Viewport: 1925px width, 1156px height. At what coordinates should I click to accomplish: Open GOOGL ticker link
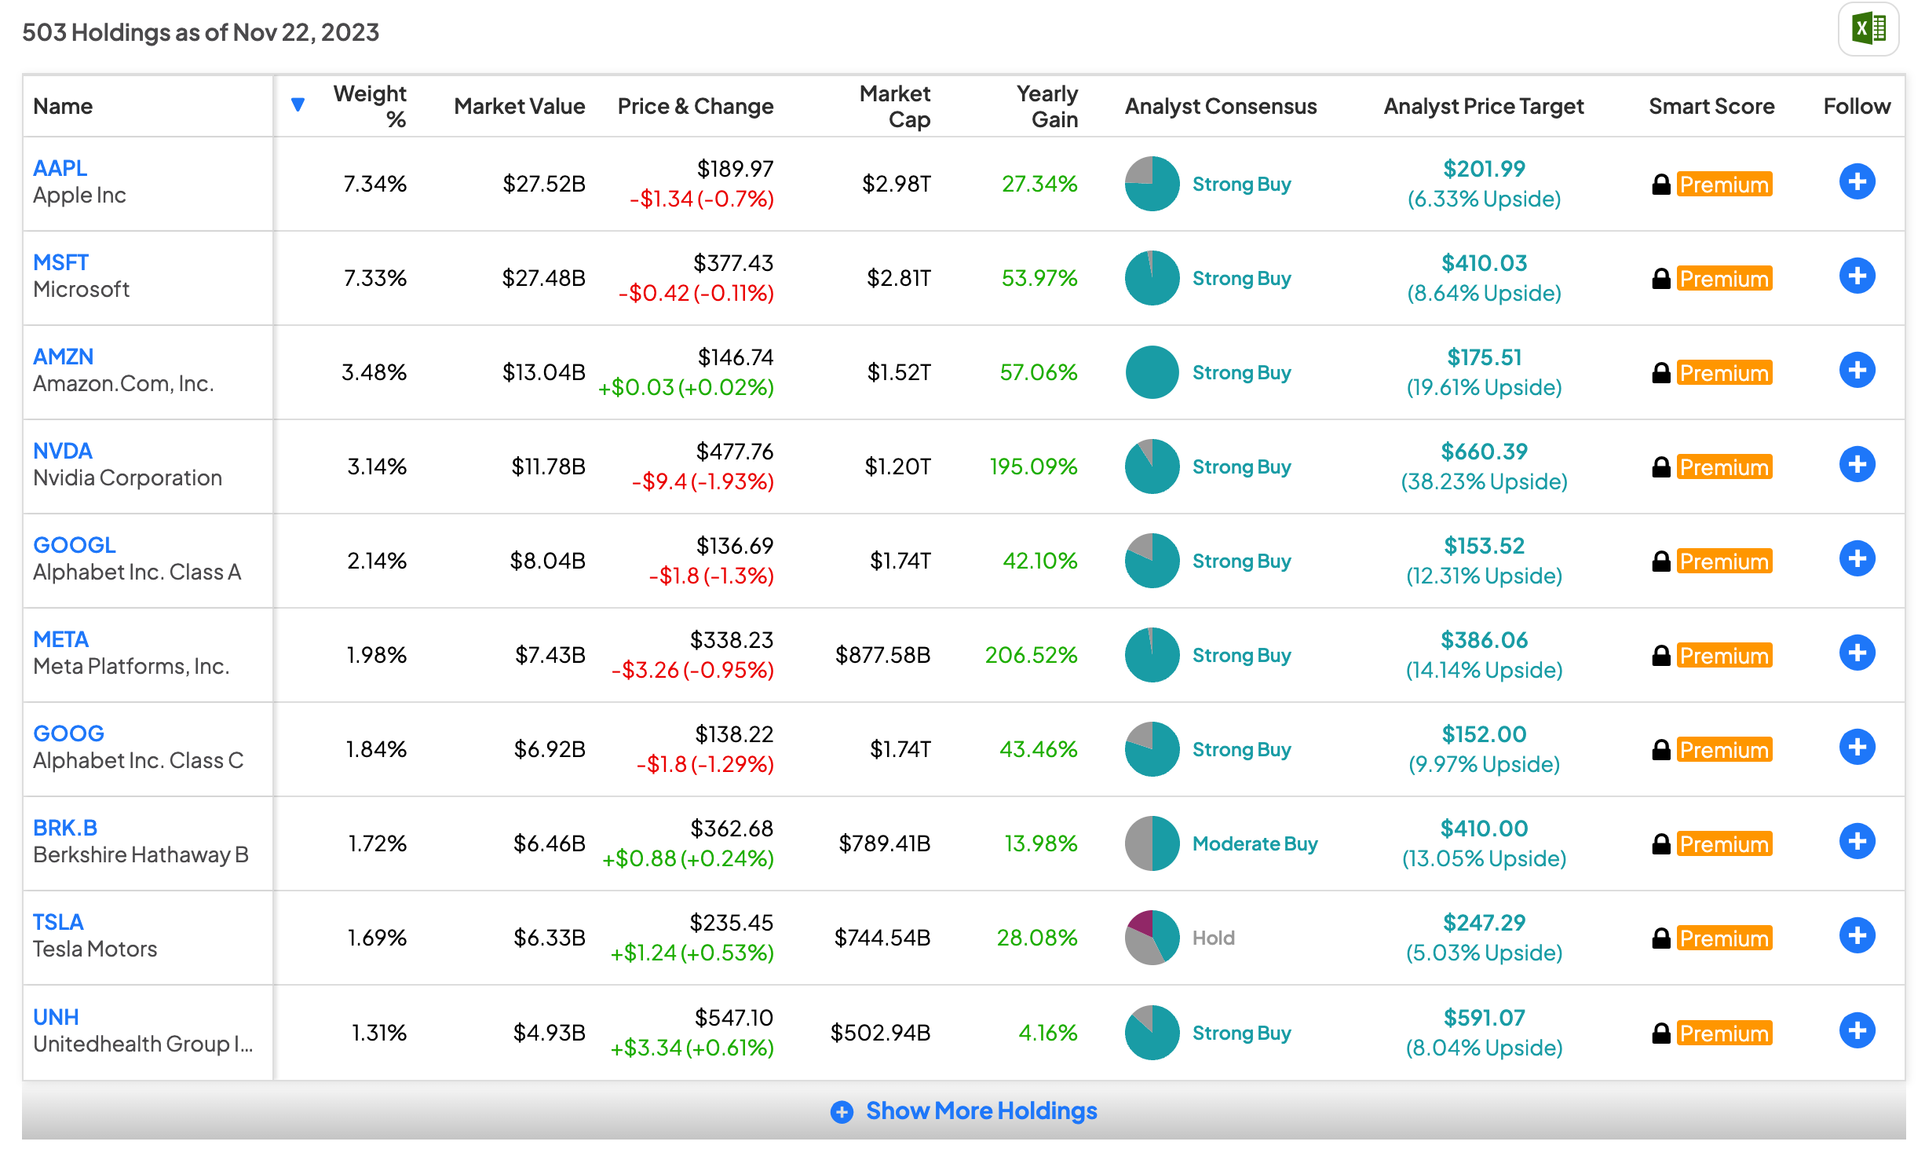(75, 545)
